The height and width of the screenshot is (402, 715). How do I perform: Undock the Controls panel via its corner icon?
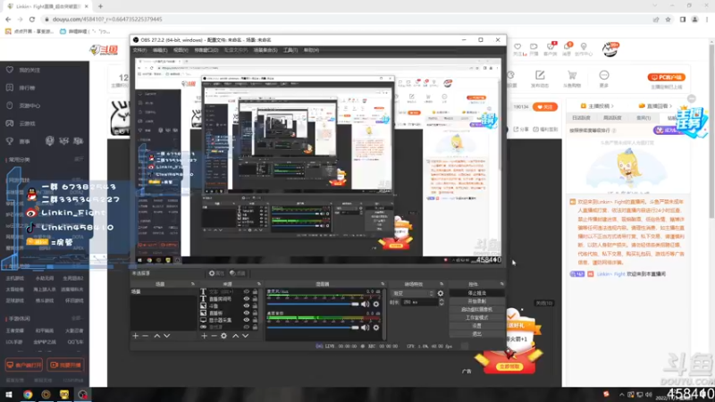coord(501,284)
